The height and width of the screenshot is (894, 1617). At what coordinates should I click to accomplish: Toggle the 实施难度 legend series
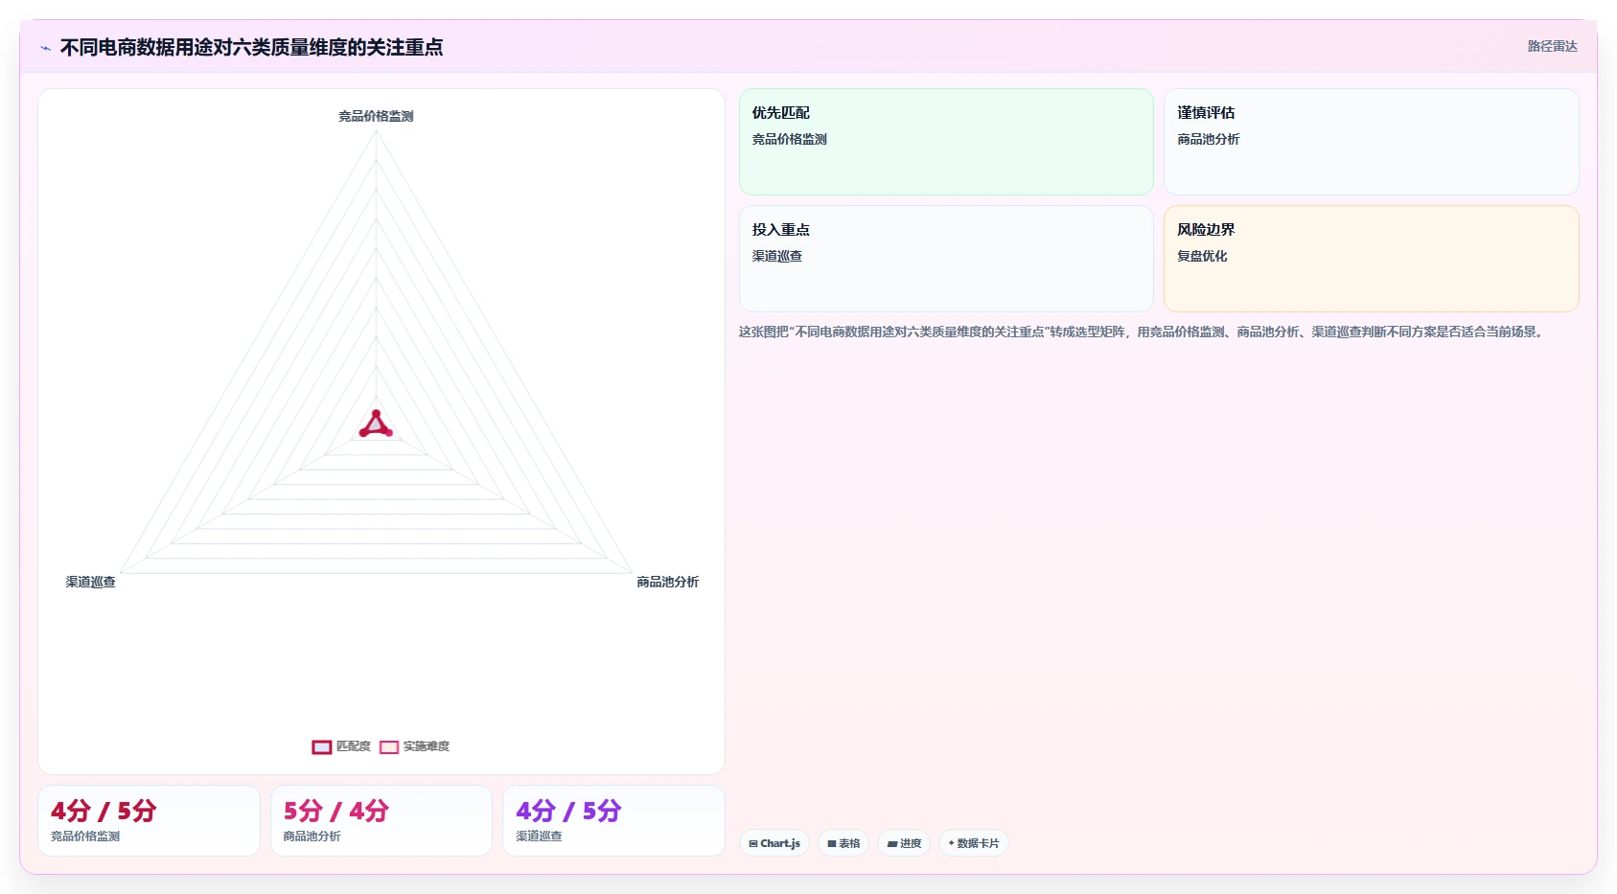click(x=414, y=746)
